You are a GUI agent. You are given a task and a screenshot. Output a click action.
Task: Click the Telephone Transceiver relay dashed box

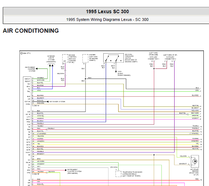[x=118, y=174]
